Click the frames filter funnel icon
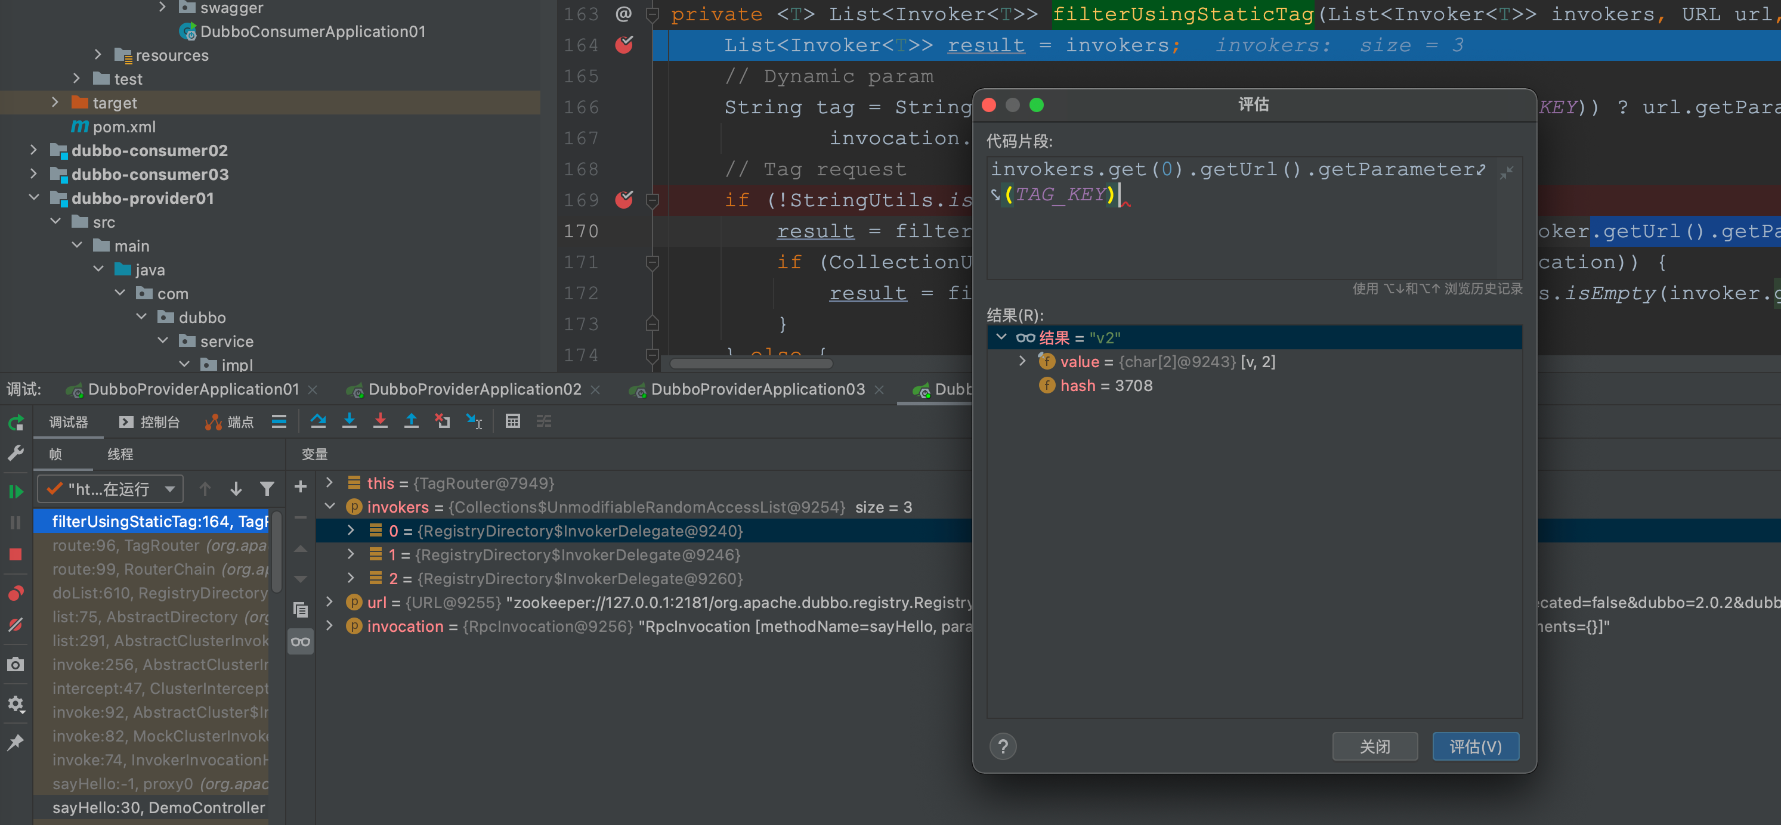The height and width of the screenshot is (825, 1781). coord(267,489)
